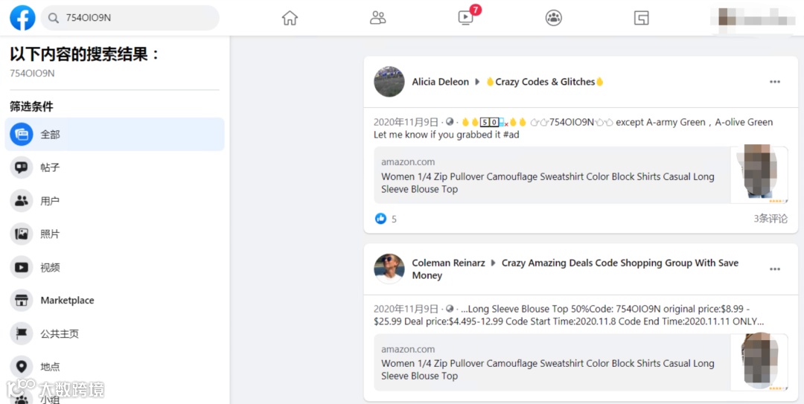Viewport: 804px width, 404px height.
Task: Select the 全部 filter icon
Action: [22, 135]
